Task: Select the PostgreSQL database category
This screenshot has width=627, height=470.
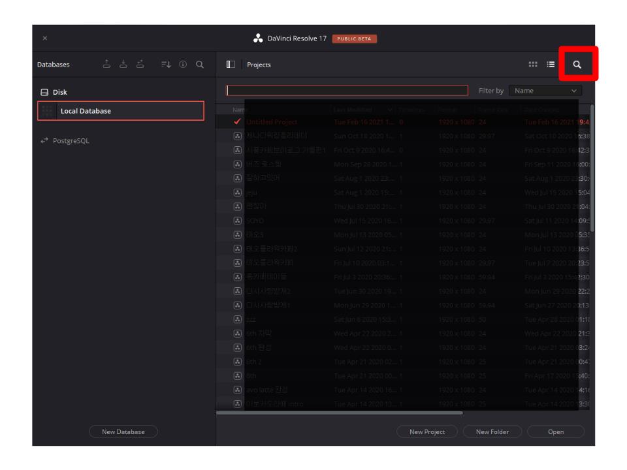Action: pos(71,141)
